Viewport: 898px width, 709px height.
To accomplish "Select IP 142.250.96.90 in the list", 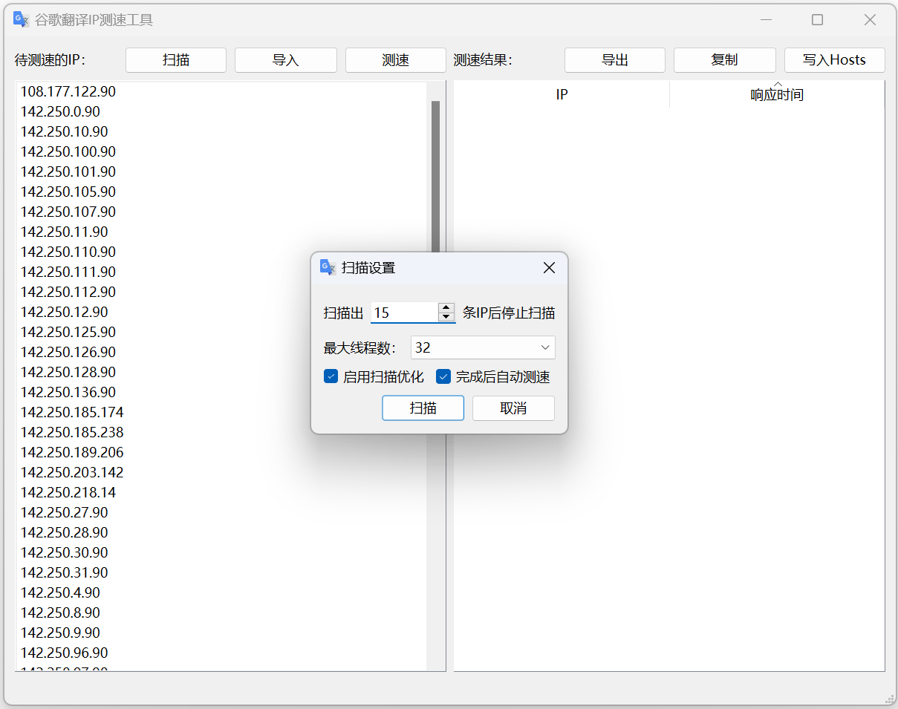I will point(64,653).
